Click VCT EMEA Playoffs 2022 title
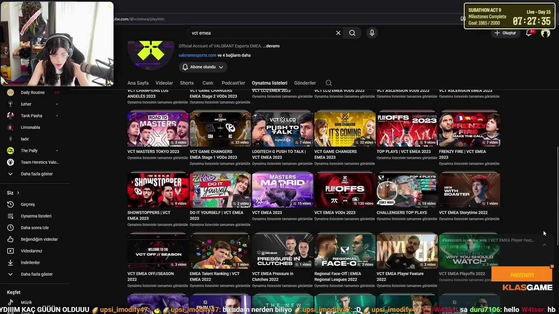Image resolution: width=559 pixels, height=314 pixels. pyautogui.click(x=462, y=274)
